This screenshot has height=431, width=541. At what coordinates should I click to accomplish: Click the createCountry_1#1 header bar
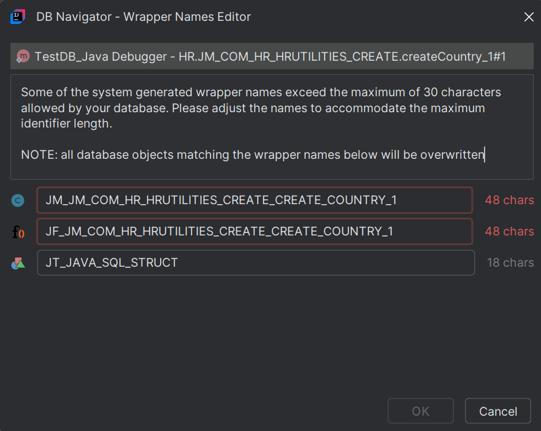(270, 56)
